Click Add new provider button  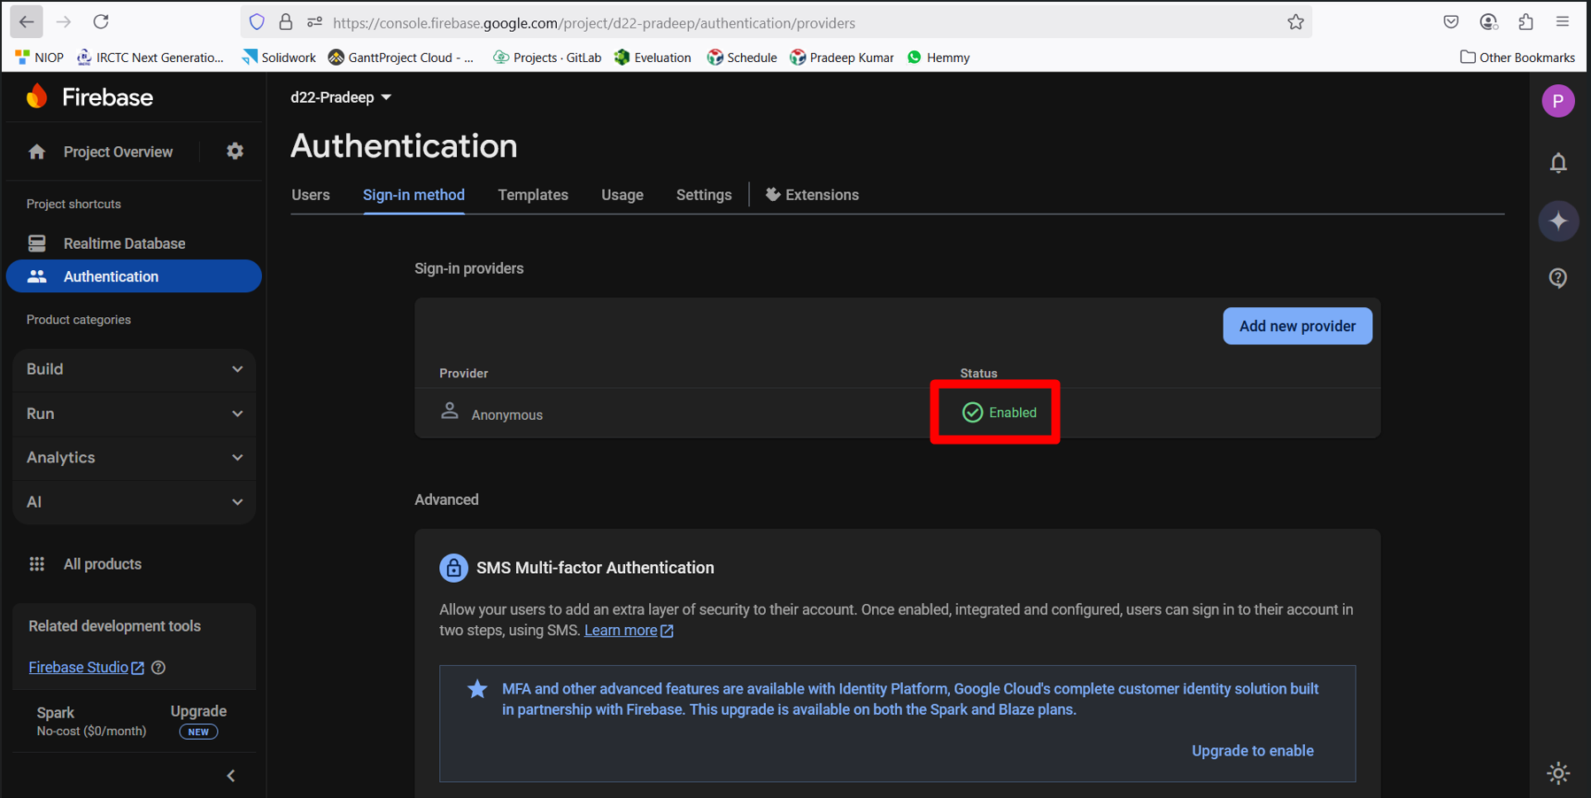tap(1297, 326)
